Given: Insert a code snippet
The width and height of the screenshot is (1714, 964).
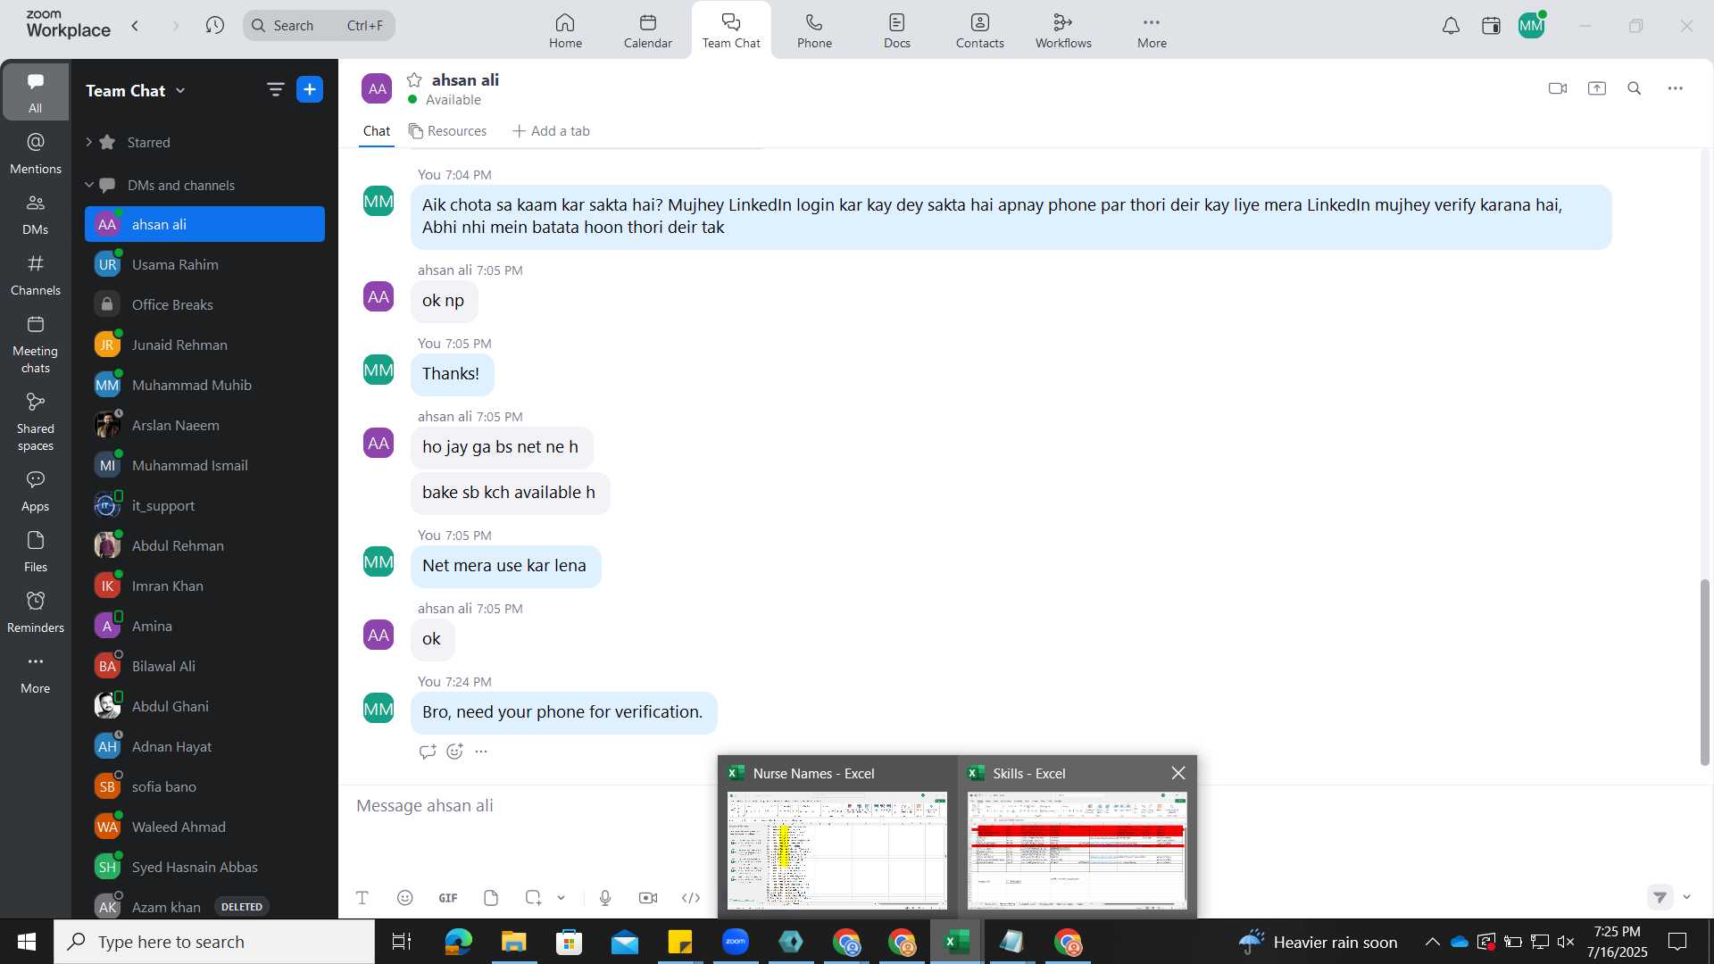Looking at the screenshot, I should (x=691, y=898).
